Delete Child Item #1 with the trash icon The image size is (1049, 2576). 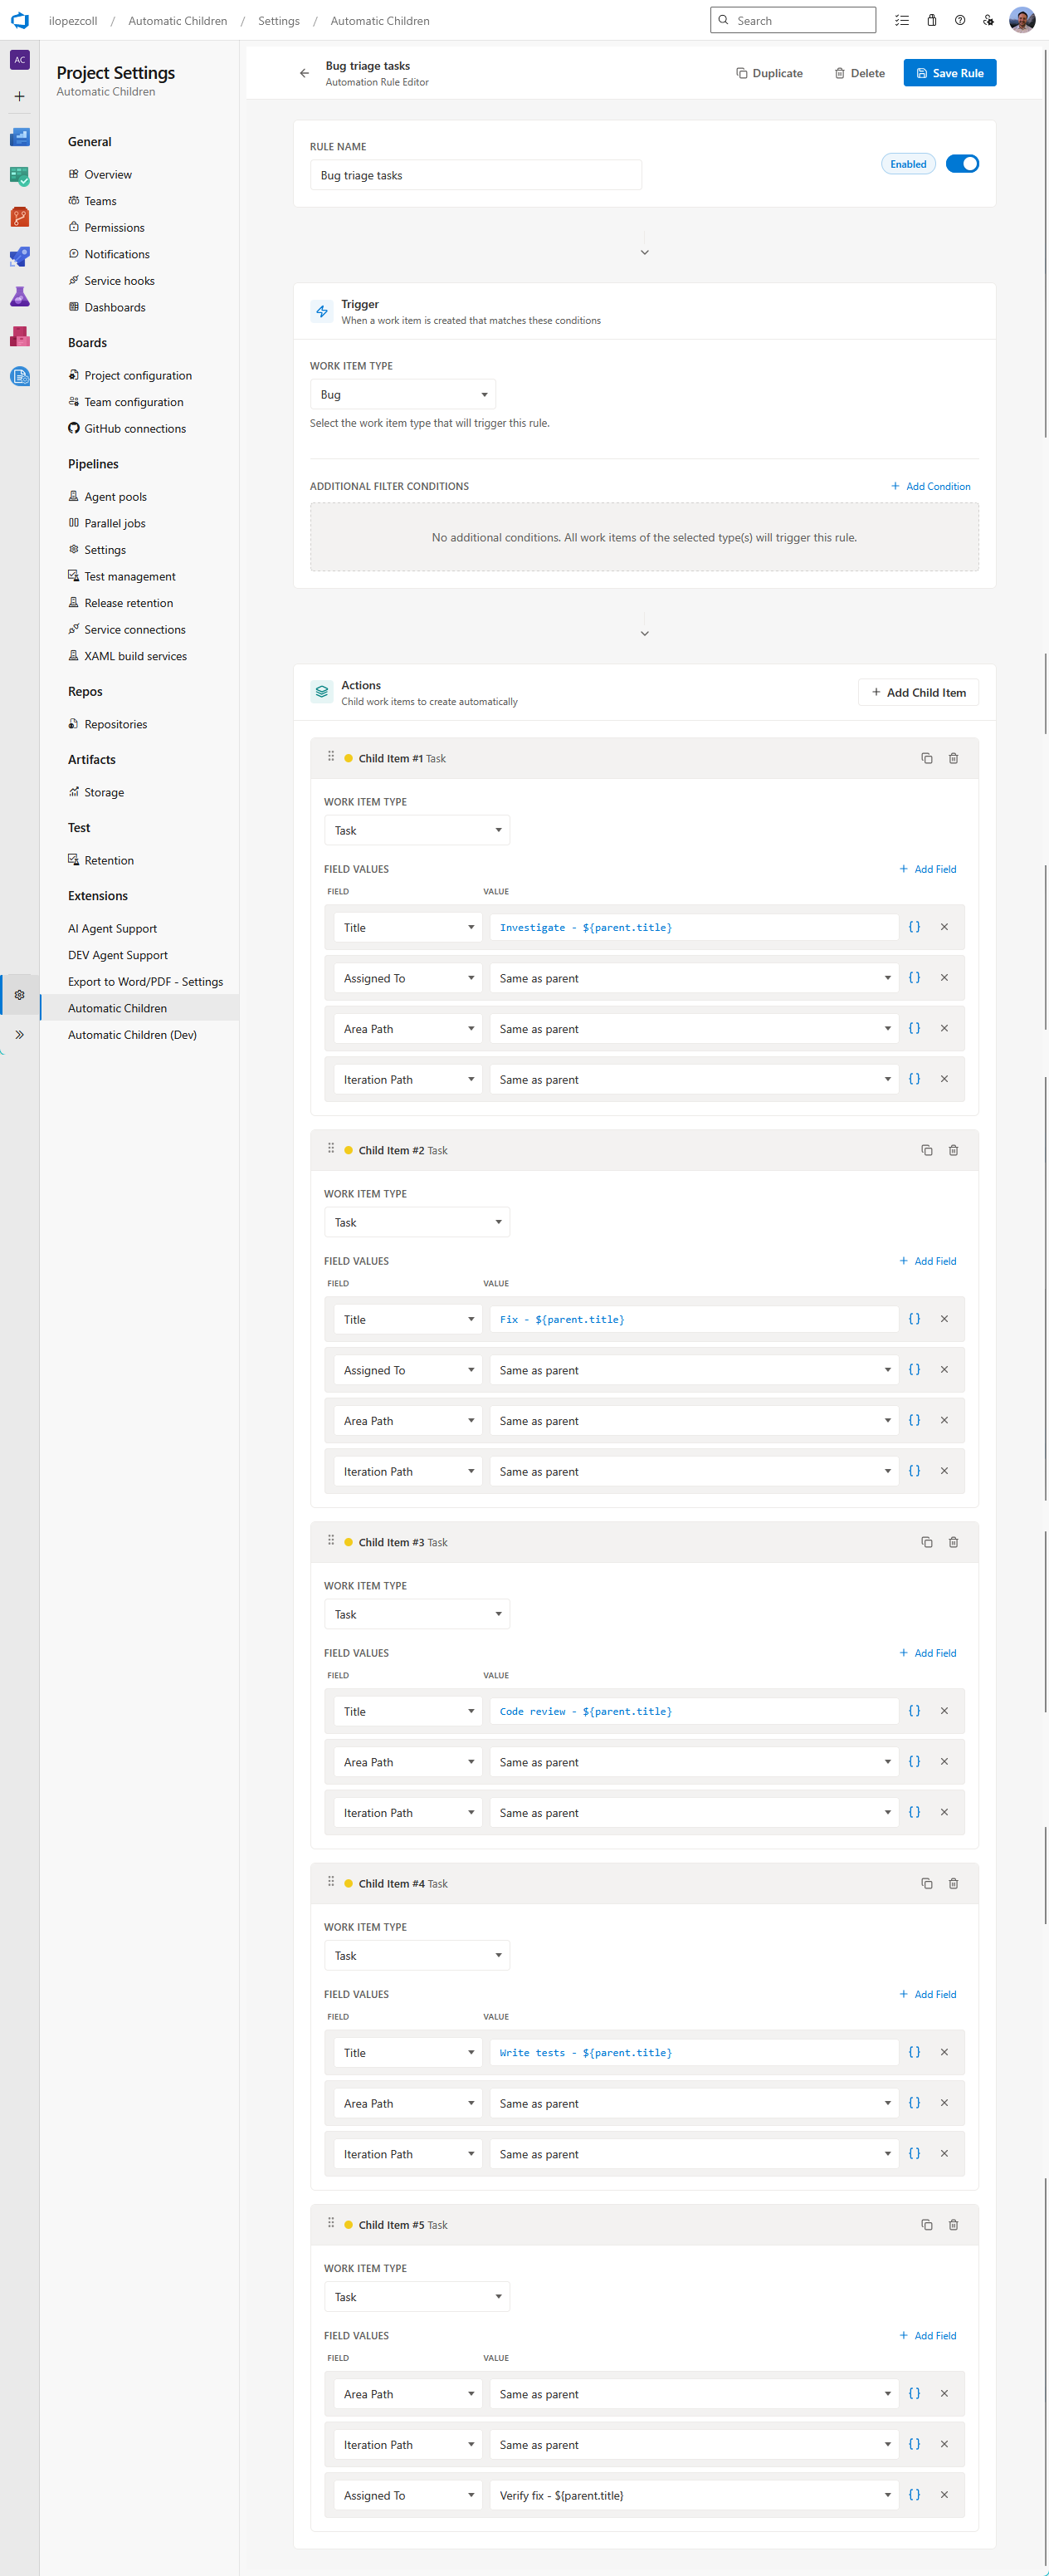point(953,758)
